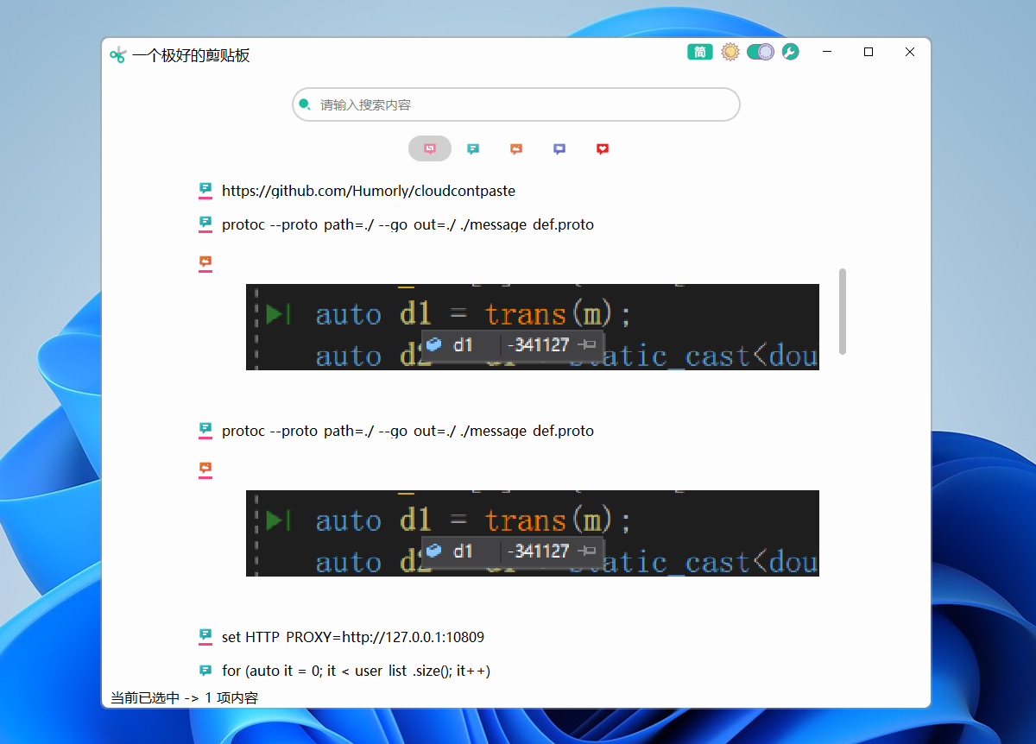Image resolution: width=1036 pixels, height=744 pixels.
Task: Open the second code screenshot thumbnail
Action: pyautogui.click(x=533, y=533)
